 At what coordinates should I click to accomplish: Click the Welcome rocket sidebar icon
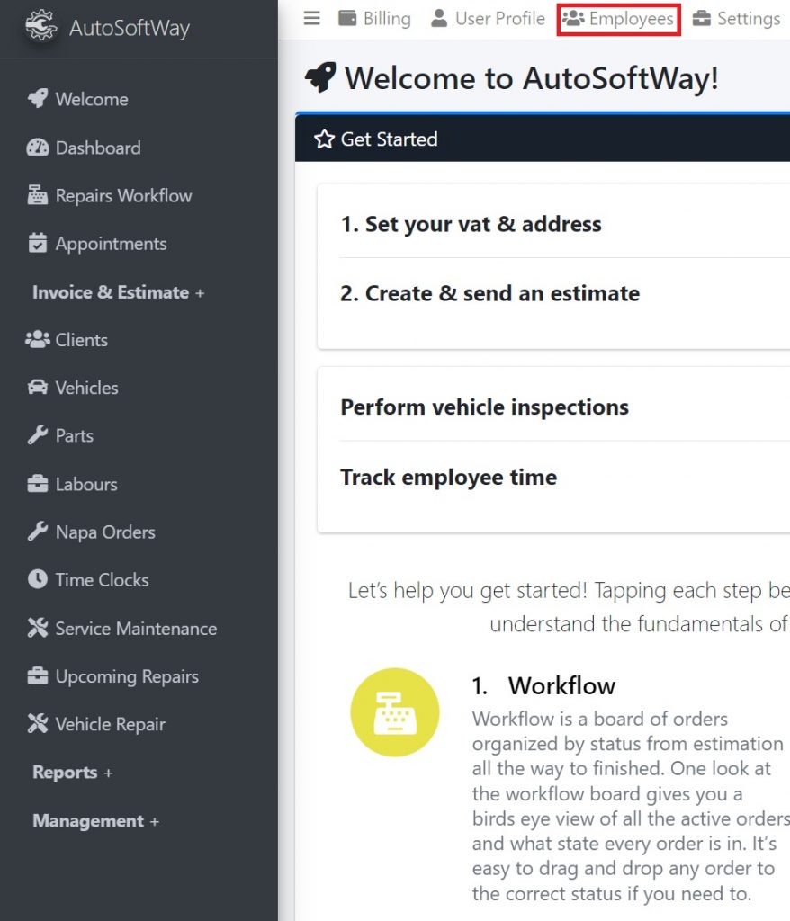click(x=38, y=98)
